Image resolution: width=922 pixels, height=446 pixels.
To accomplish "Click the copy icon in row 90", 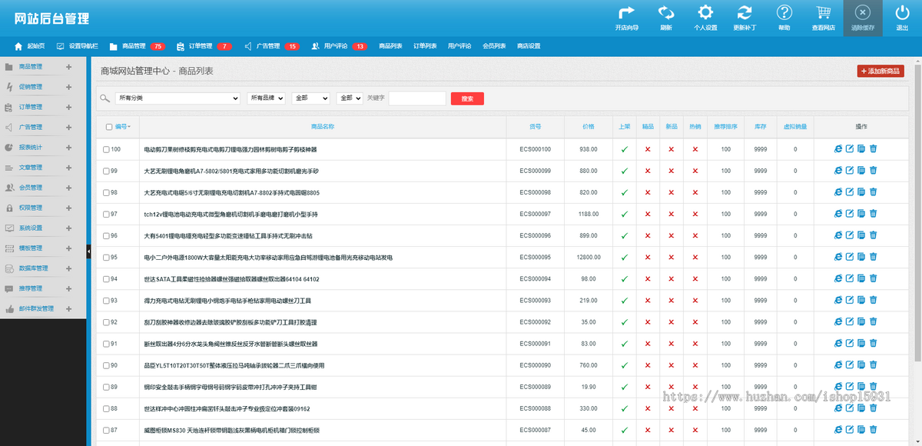I will [x=861, y=364].
